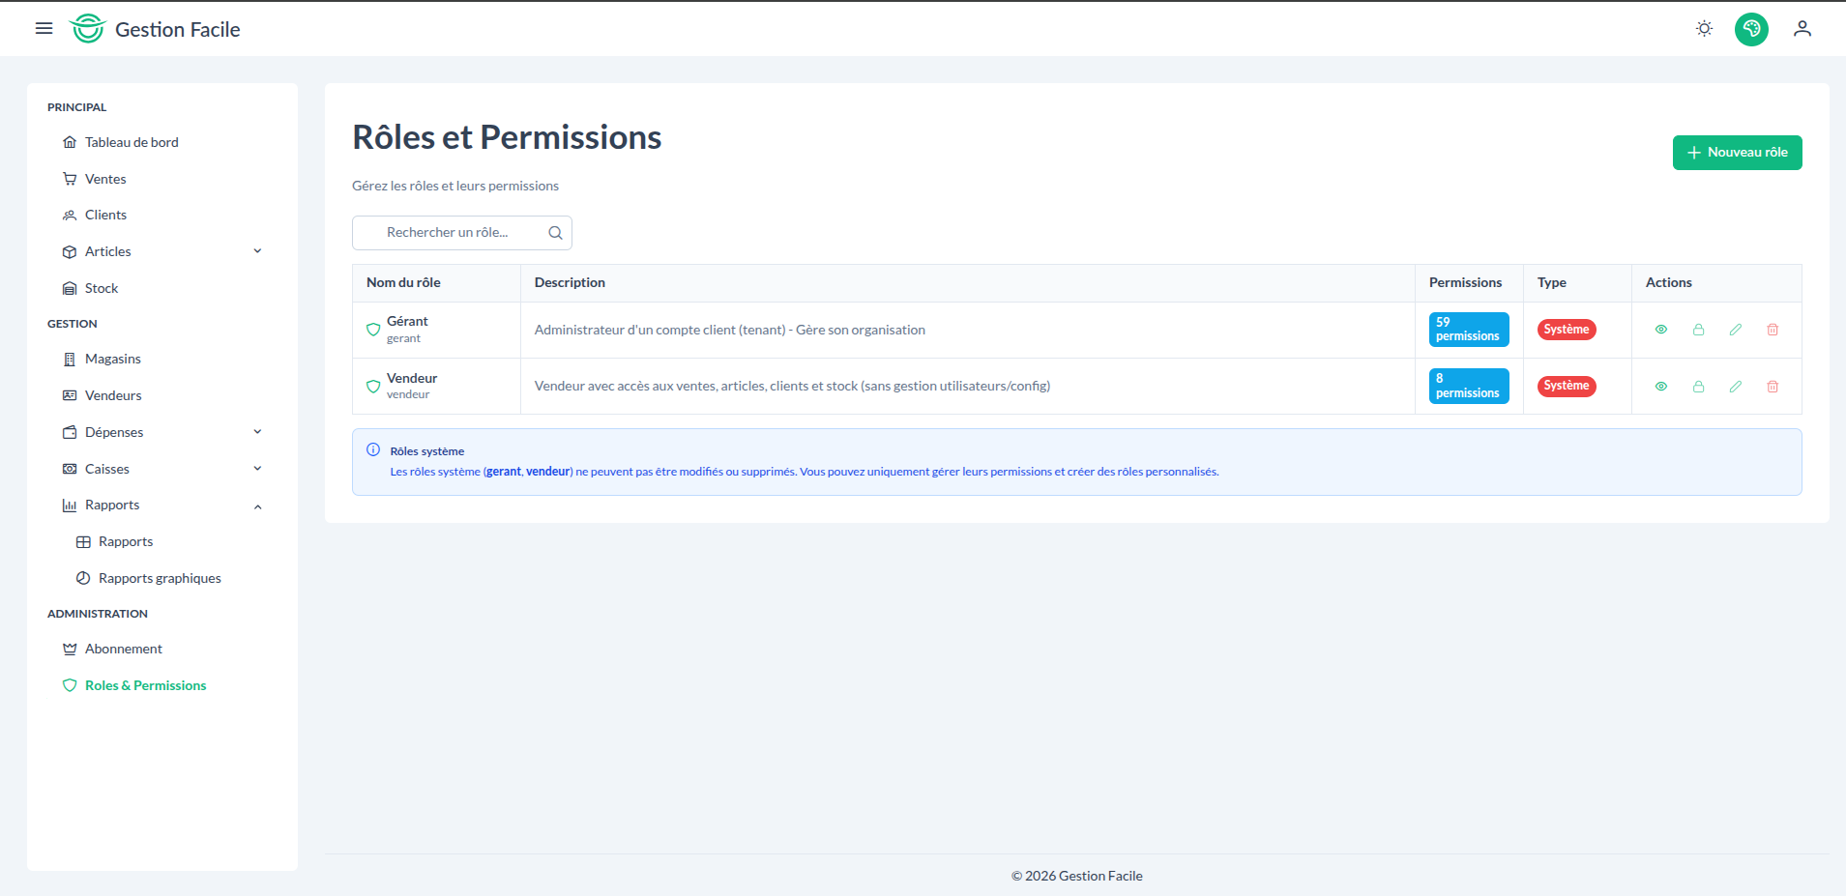The width and height of the screenshot is (1846, 896).
Task: Select the Vendeur role name
Action: click(x=412, y=378)
